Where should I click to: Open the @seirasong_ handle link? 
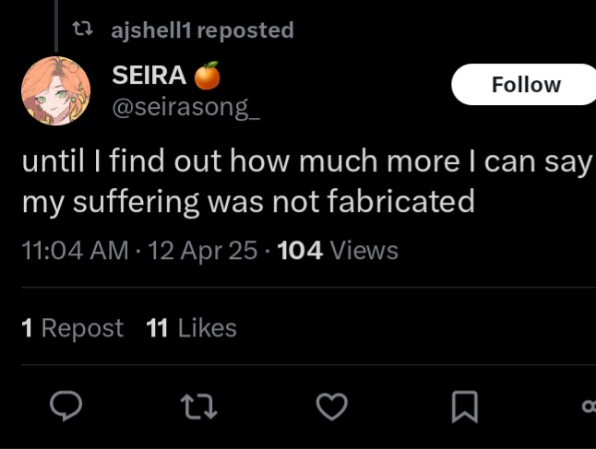185,108
